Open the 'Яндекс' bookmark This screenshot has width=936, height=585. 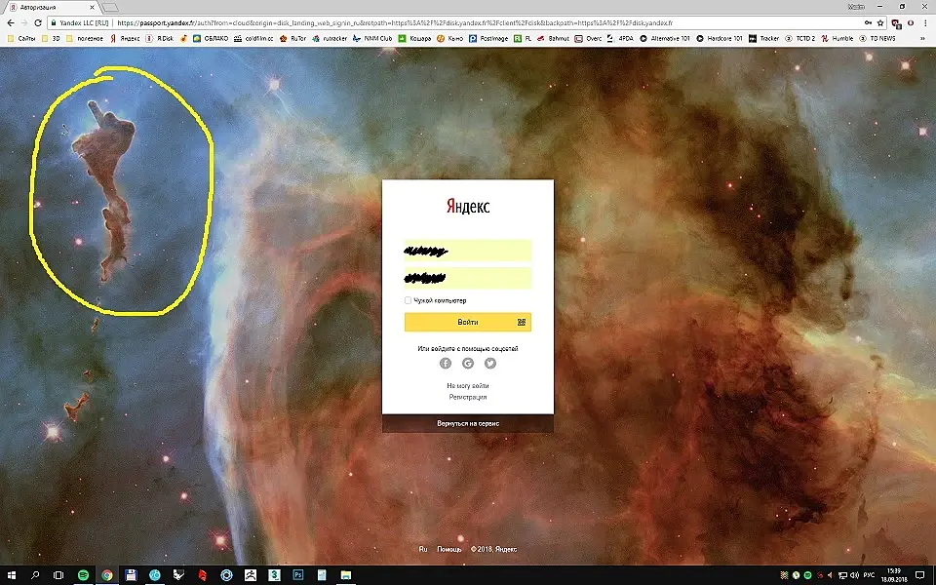(124, 38)
